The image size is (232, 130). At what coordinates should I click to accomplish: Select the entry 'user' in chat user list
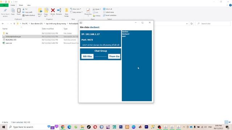point(124,36)
